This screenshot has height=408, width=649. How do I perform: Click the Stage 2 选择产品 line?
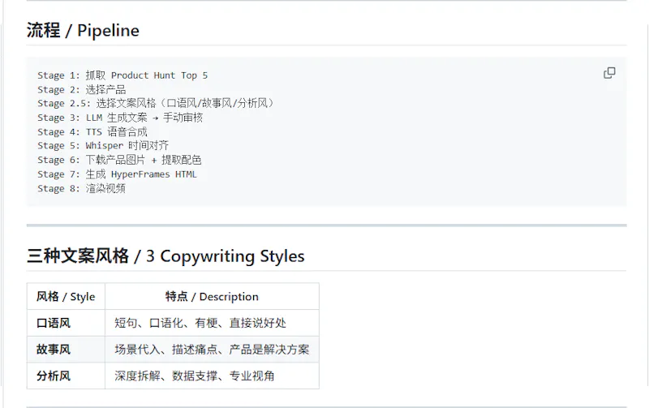tap(82, 89)
